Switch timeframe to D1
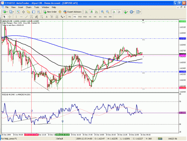The height and width of the screenshot is (141, 187). tap(100, 17)
